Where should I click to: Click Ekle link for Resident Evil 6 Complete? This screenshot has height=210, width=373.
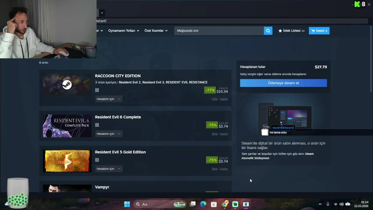coord(214,134)
